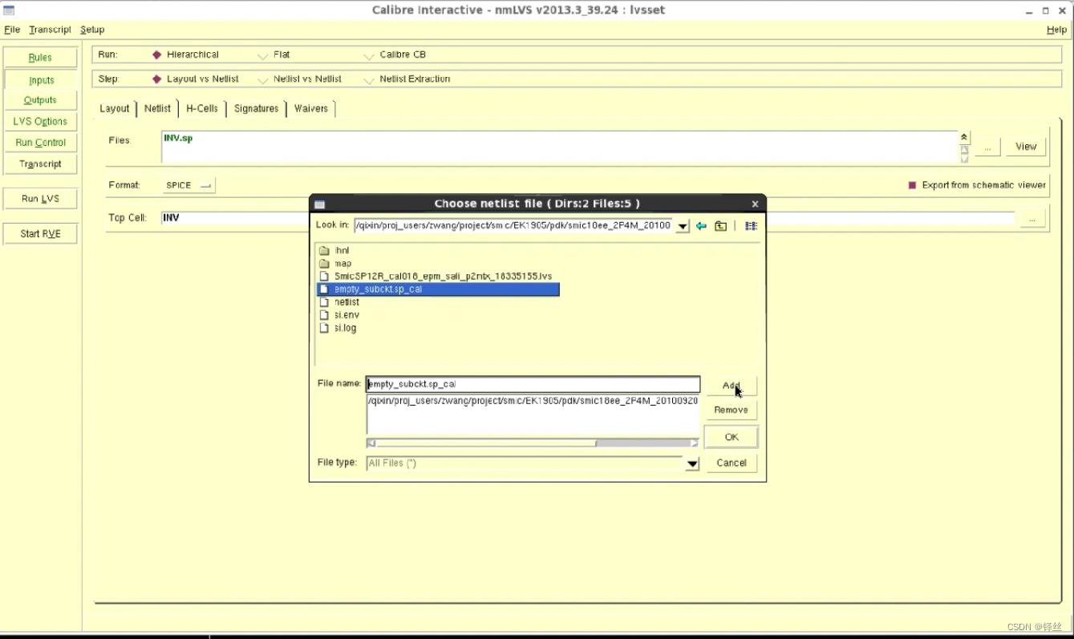The width and height of the screenshot is (1074, 639).
Task: Toggle Export from schematic viewer
Action: point(976,185)
